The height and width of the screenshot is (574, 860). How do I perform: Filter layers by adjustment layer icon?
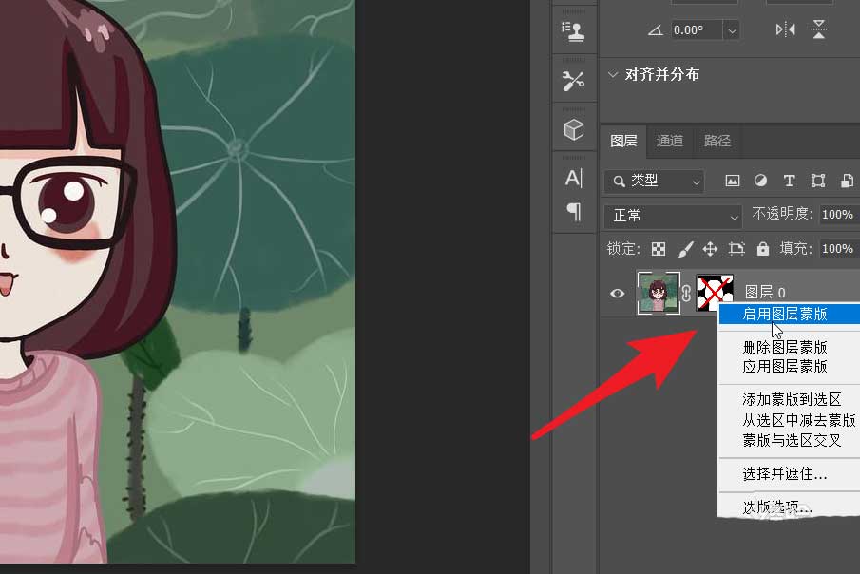(x=761, y=181)
